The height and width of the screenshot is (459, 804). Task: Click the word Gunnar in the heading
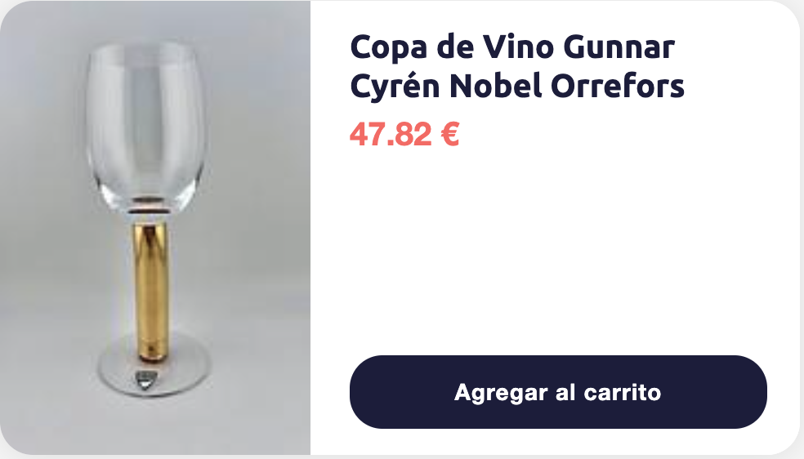click(619, 47)
